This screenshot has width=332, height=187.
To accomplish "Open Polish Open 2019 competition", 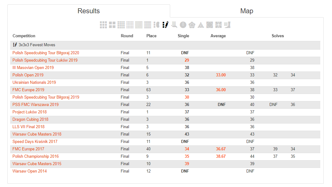I will coord(28,75).
